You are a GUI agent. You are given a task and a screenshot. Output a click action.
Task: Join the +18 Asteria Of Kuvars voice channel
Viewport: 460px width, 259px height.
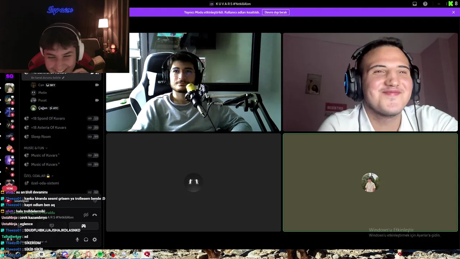tap(61, 127)
